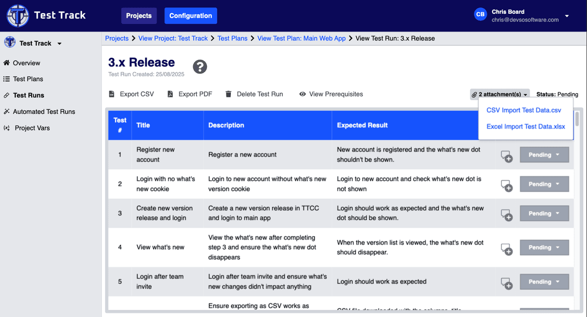Click the help question mark icon

(200, 67)
